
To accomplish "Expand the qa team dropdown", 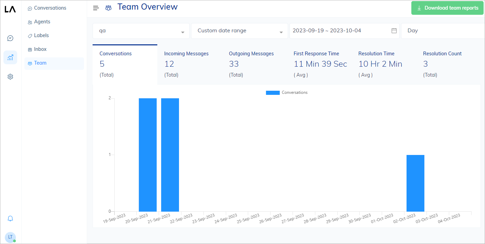I will (141, 31).
